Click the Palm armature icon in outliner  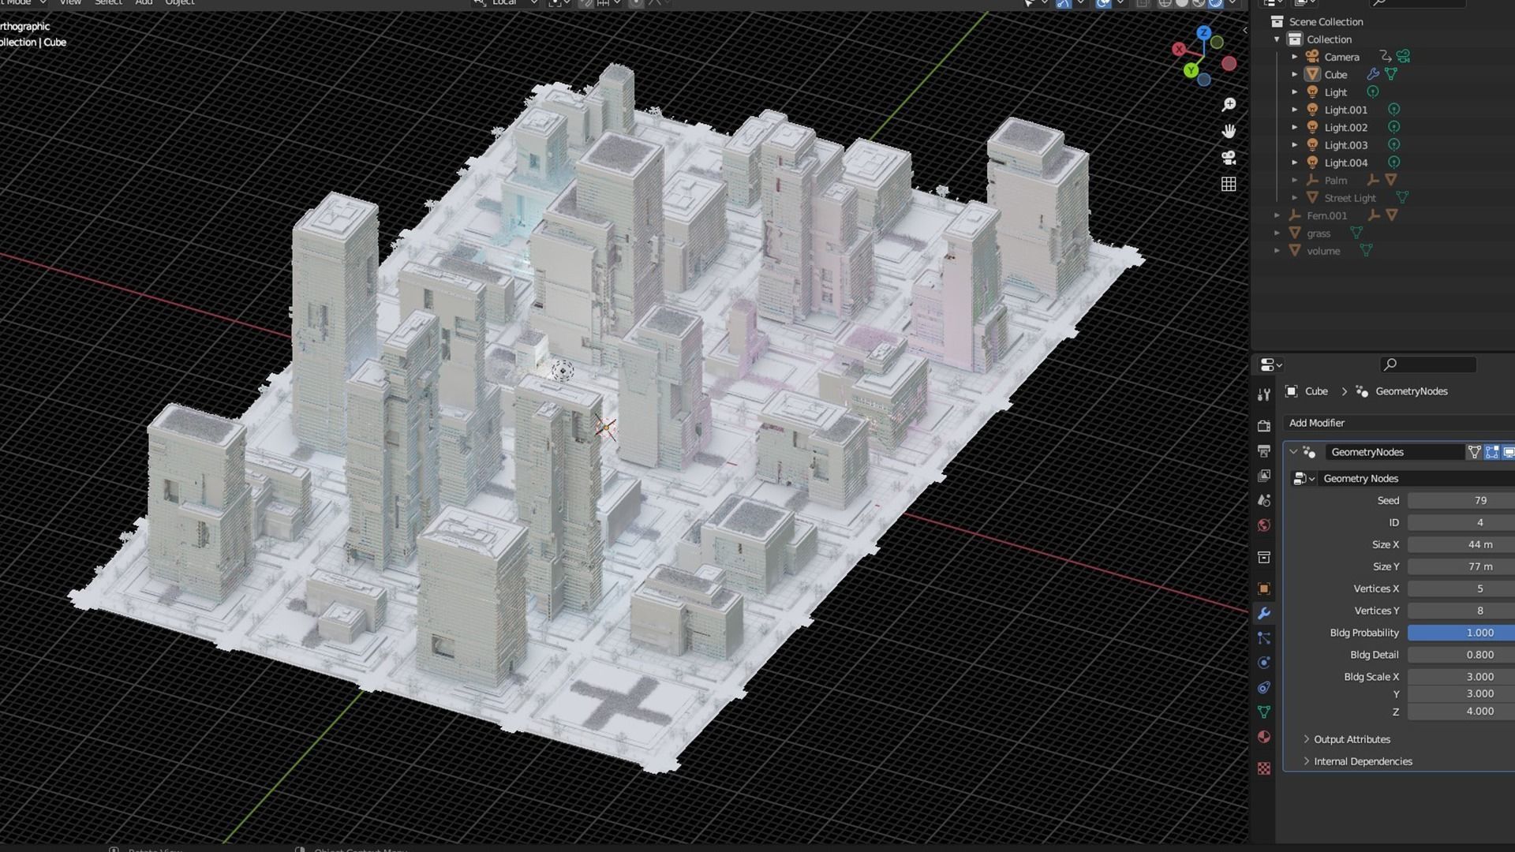1312,180
